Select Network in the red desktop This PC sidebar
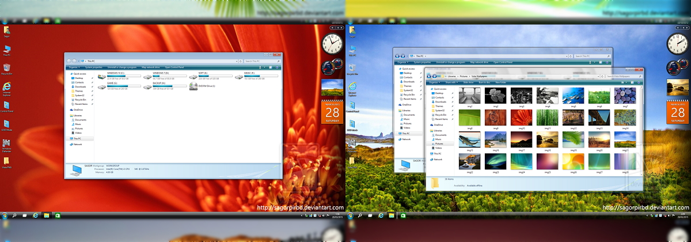This screenshot has height=242, width=691. click(77, 144)
